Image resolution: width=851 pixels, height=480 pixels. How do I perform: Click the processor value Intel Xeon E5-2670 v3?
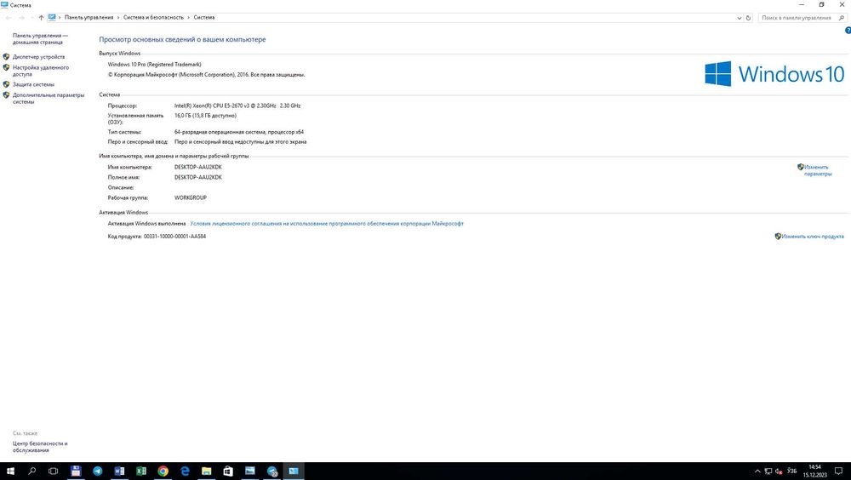pyautogui.click(x=237, y=106)
